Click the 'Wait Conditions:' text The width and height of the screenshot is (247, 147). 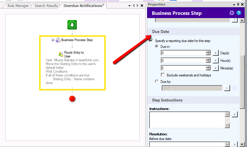click(57, 71)
